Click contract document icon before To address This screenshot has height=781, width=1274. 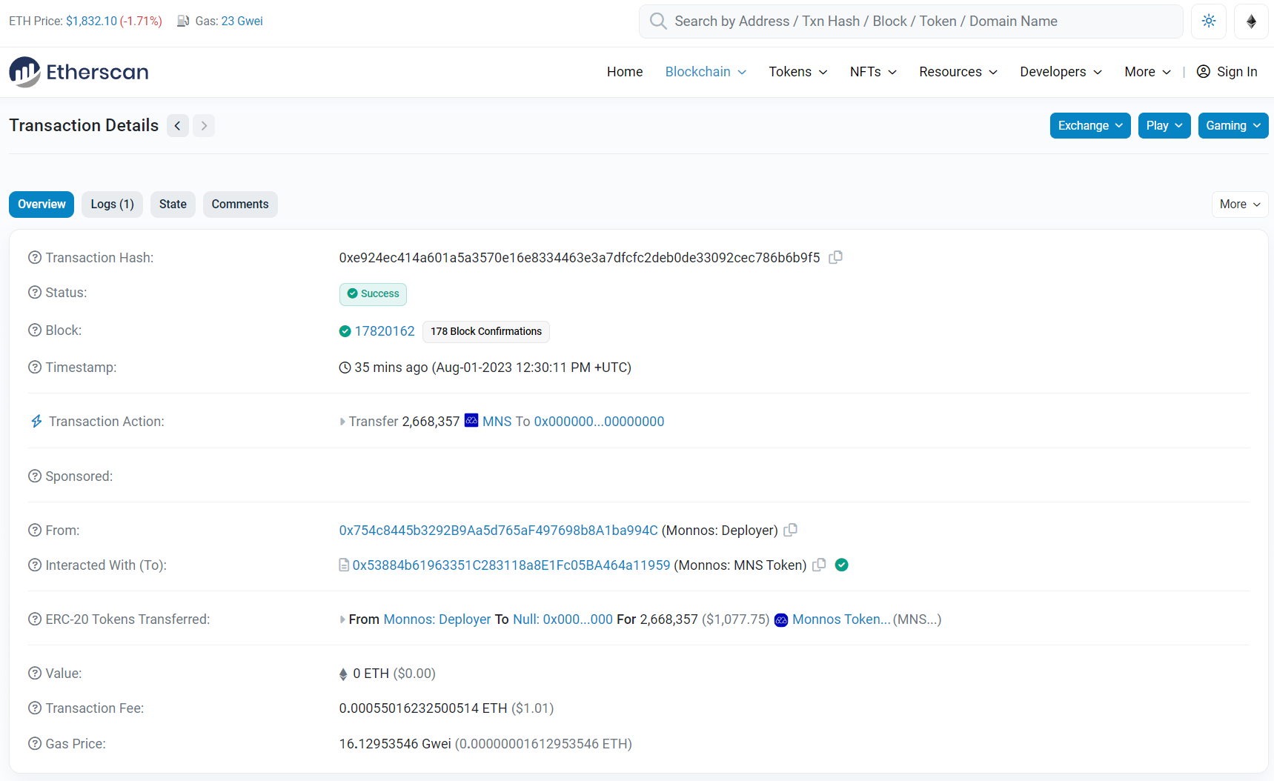click(x=344, y=565)
